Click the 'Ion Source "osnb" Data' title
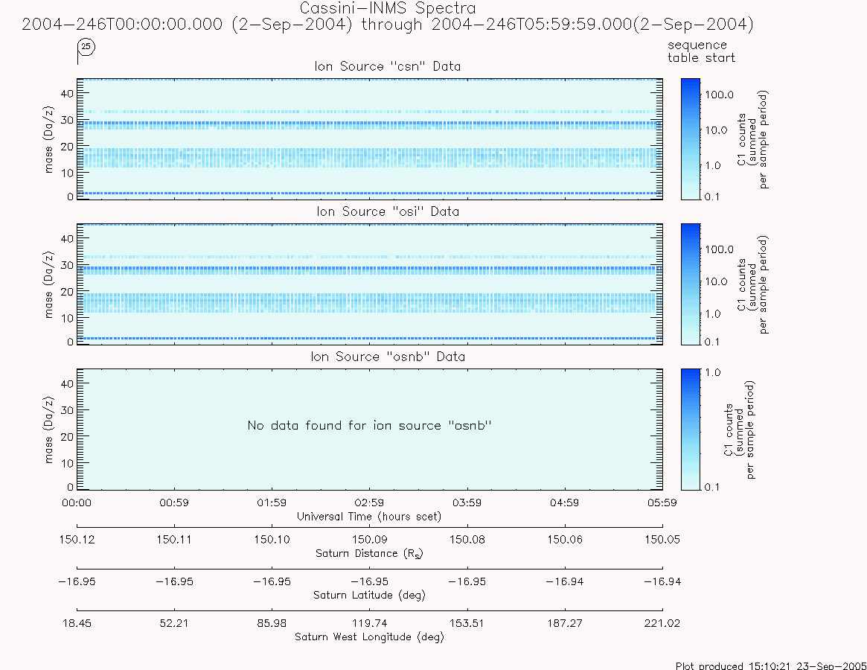The width and height of the screenshot is (867, 670). [x=388, y=357]
